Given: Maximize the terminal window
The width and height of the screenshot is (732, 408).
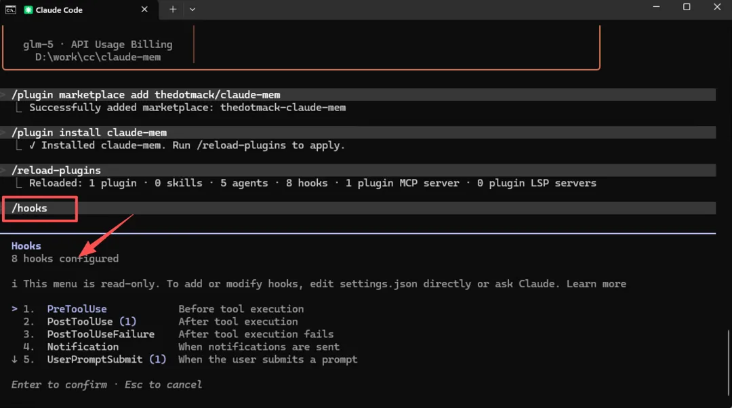Looking at the screenshot, I should (x=687, y=7).
